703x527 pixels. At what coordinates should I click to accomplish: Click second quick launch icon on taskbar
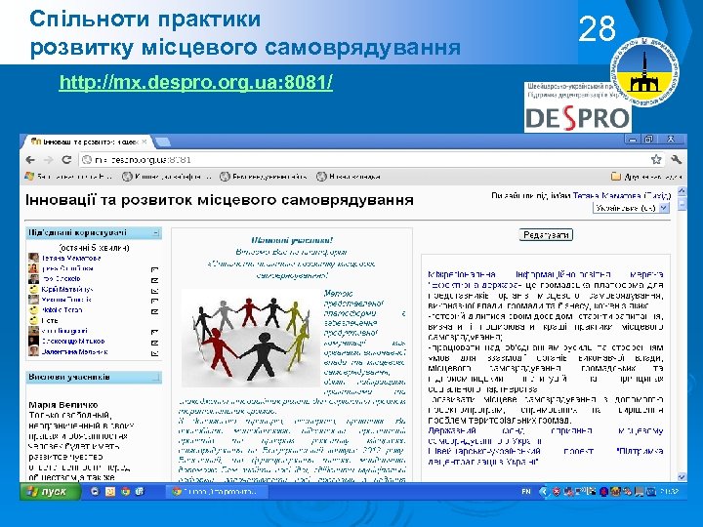click(109, 492)
